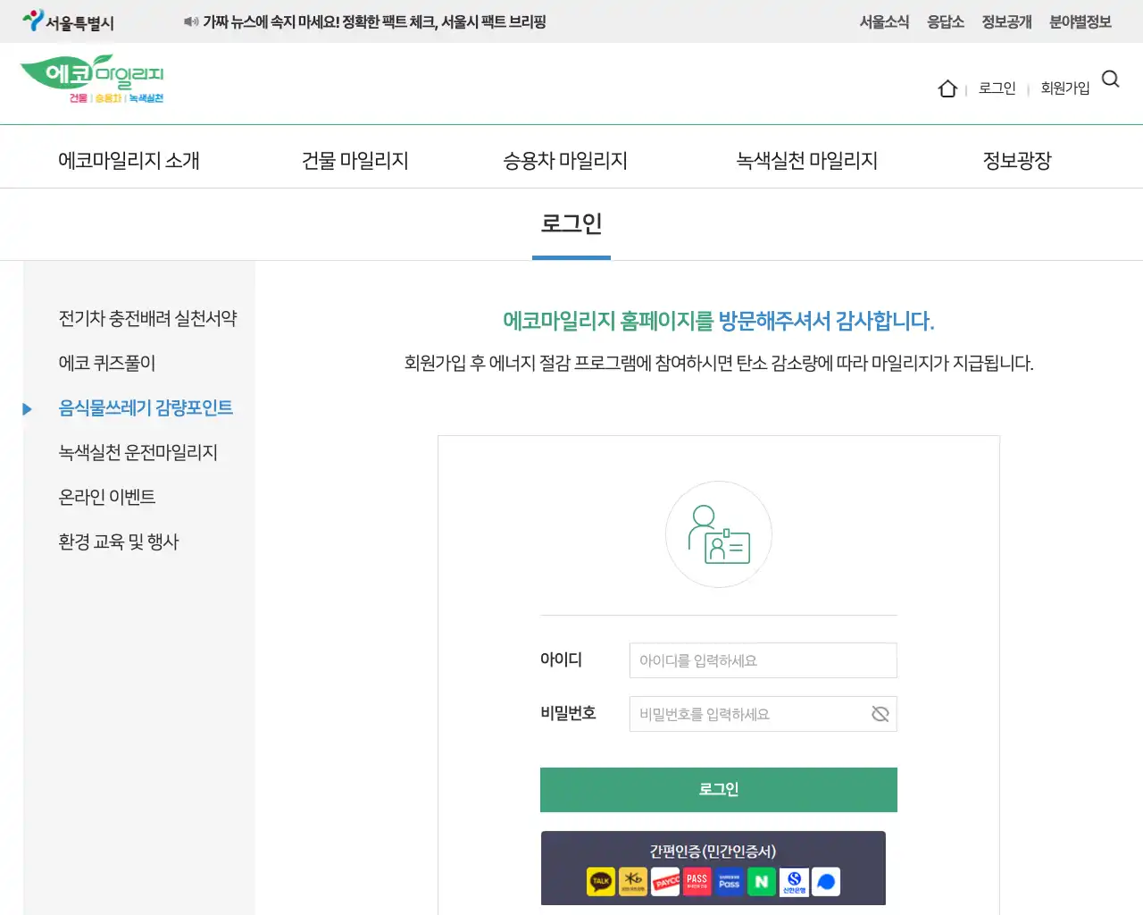Open the search magnifier icon
This screenshot has height=915, width=1143.
coord(1111,79)
